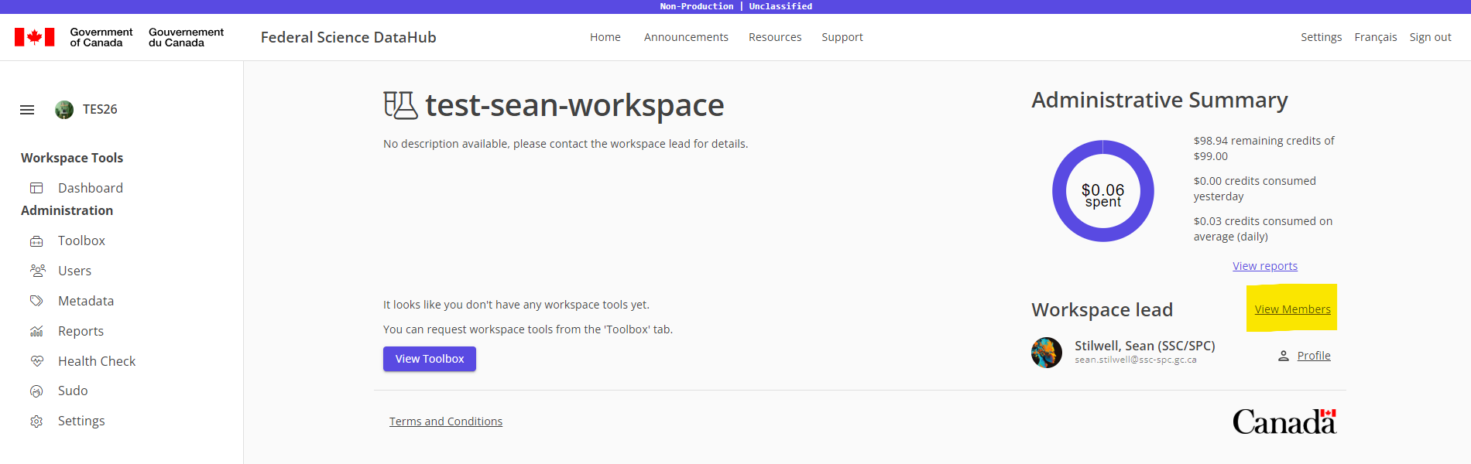Image resolution: width=1471 pixels, height=464 pixels.
Task: Toggle the hamburger sidebar menu
Action: click(27, 110)
